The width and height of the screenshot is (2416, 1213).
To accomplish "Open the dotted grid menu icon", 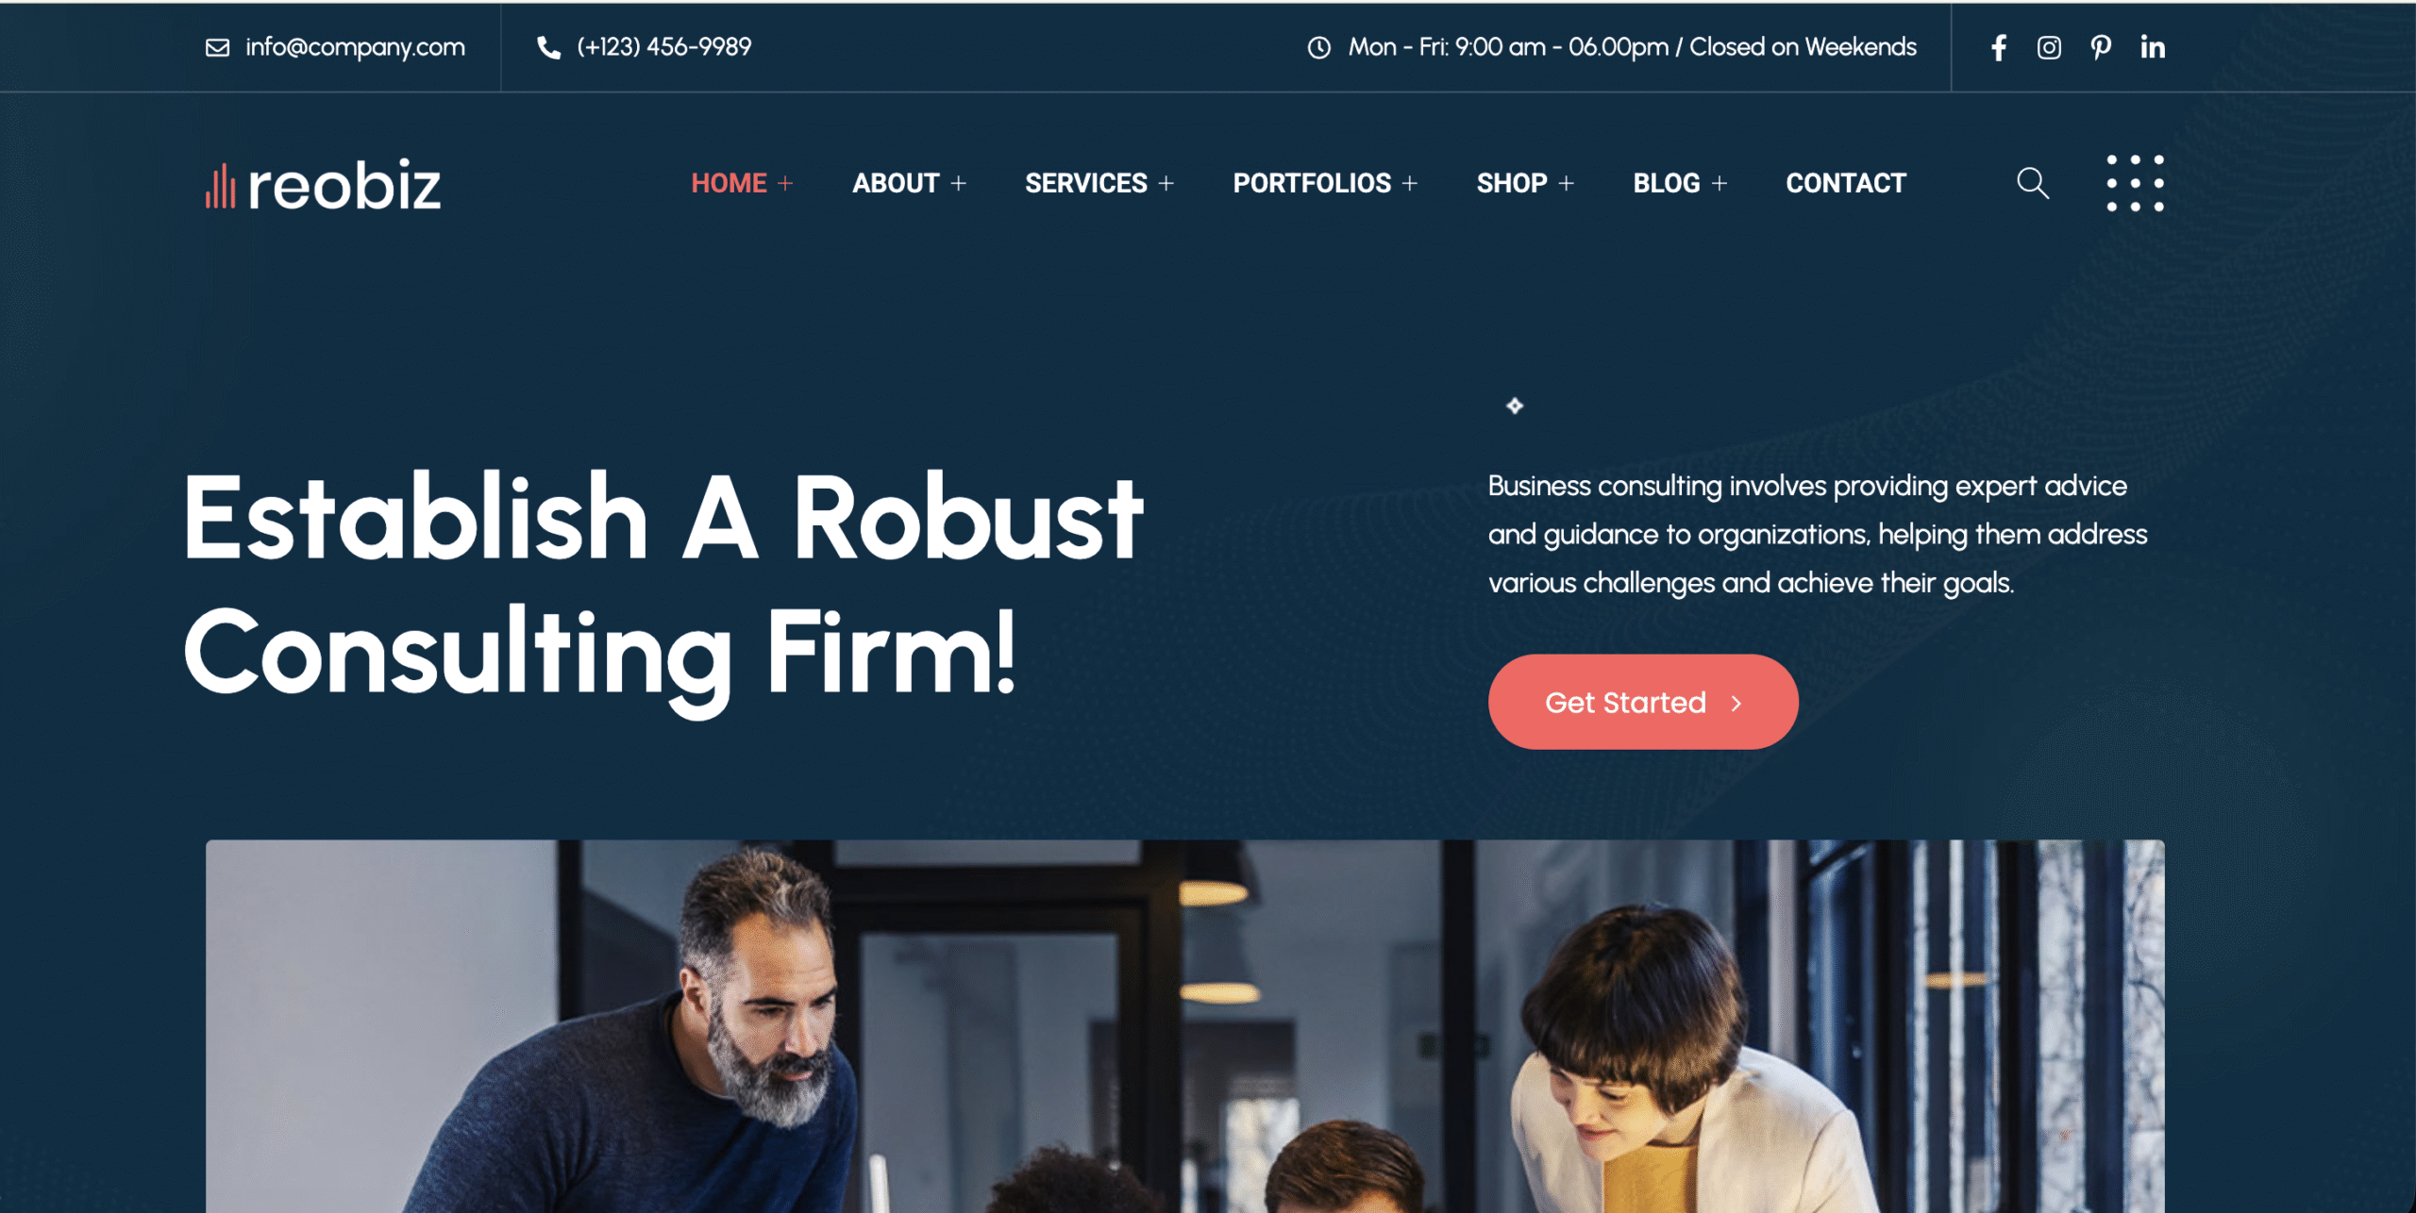I will coord(2135,183).
